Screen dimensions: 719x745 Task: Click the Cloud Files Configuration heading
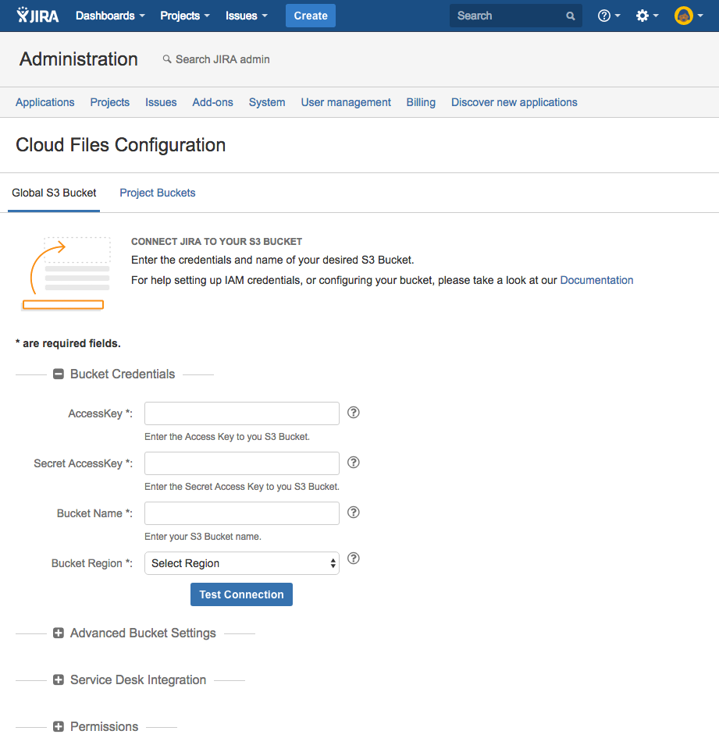(x=121, y=145)
